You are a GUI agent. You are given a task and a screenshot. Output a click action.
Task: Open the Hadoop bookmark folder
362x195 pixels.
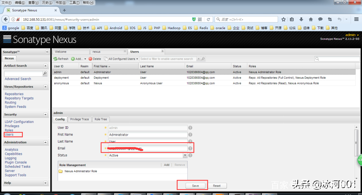[x=172, y=28]
